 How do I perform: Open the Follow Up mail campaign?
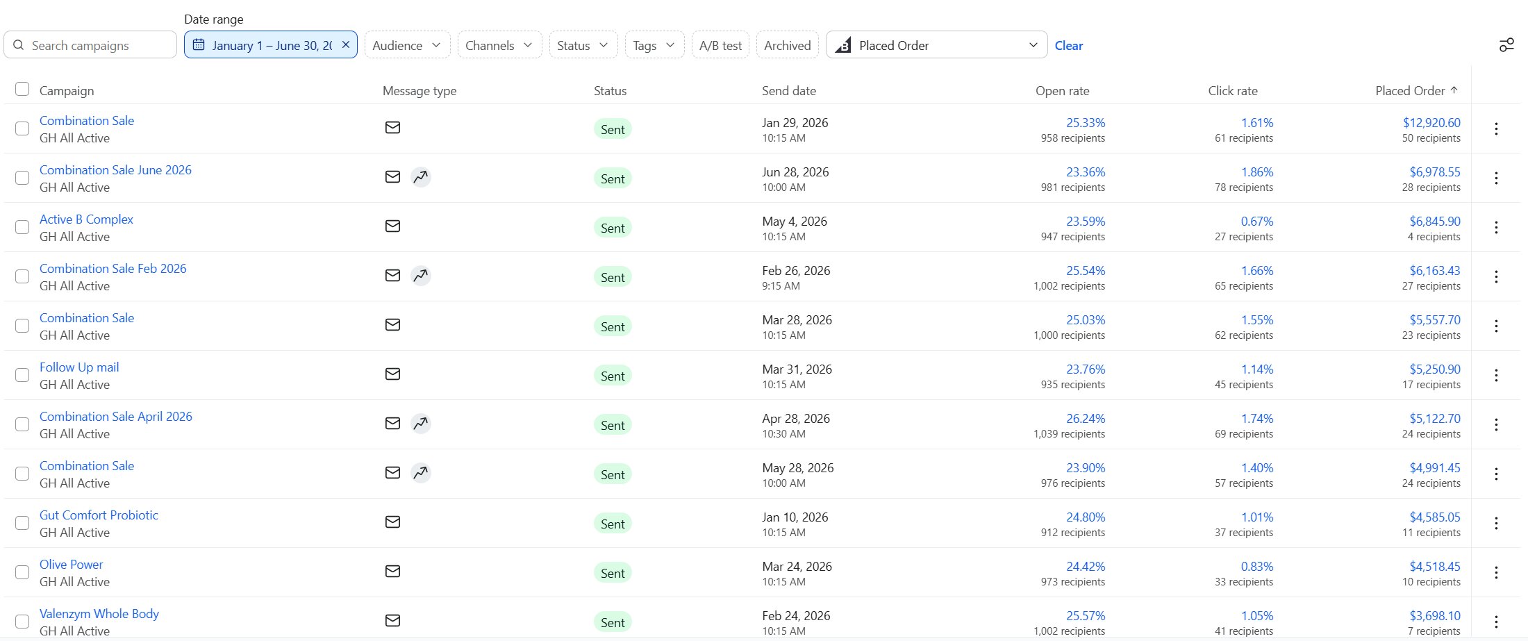(79, 367)
